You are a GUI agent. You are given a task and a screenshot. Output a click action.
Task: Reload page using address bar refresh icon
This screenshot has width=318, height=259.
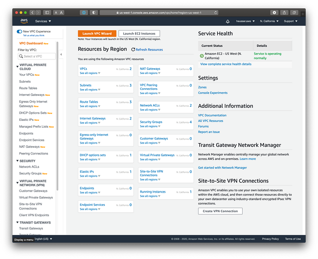(x=216, y=13)
